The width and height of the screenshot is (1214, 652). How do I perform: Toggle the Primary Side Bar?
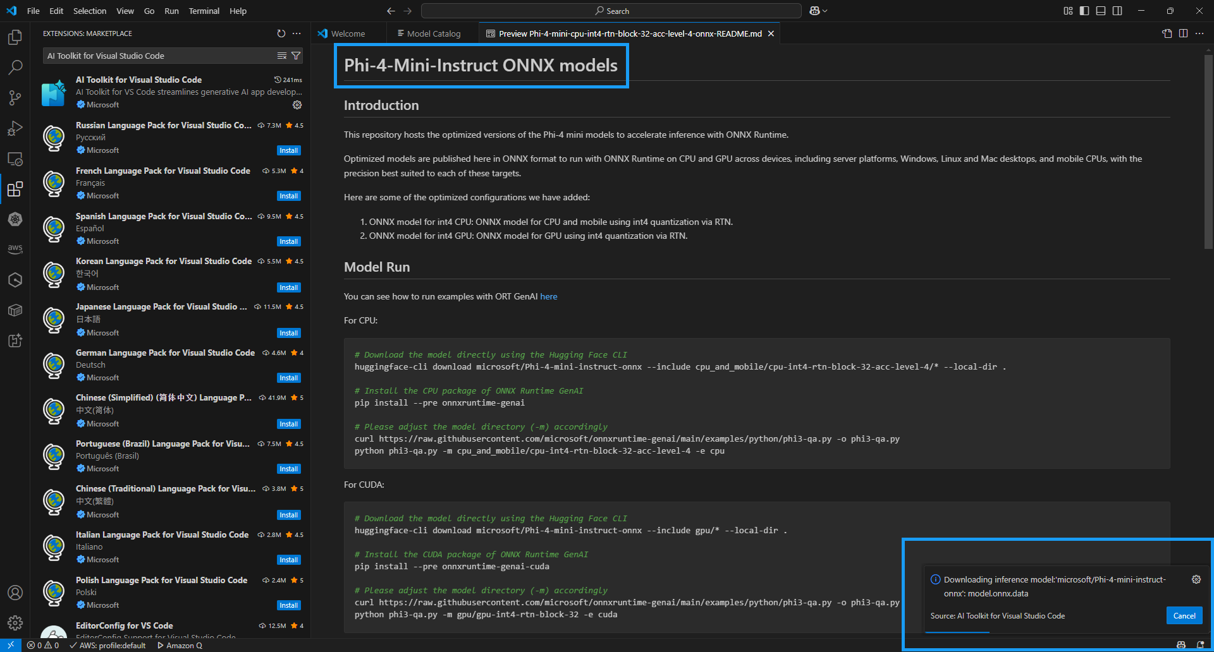[1084, 11]
